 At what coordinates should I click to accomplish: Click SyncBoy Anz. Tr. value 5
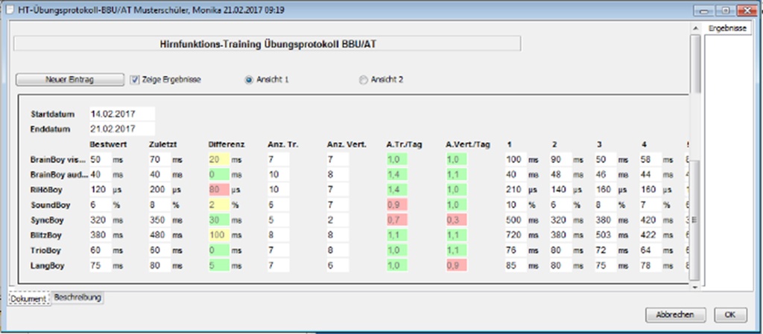click(279, 220)
